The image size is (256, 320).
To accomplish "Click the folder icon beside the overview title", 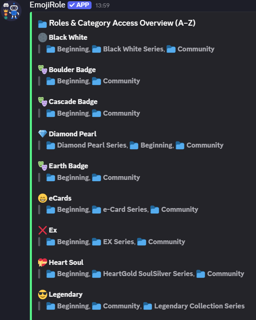I will [x=42, y=23].
